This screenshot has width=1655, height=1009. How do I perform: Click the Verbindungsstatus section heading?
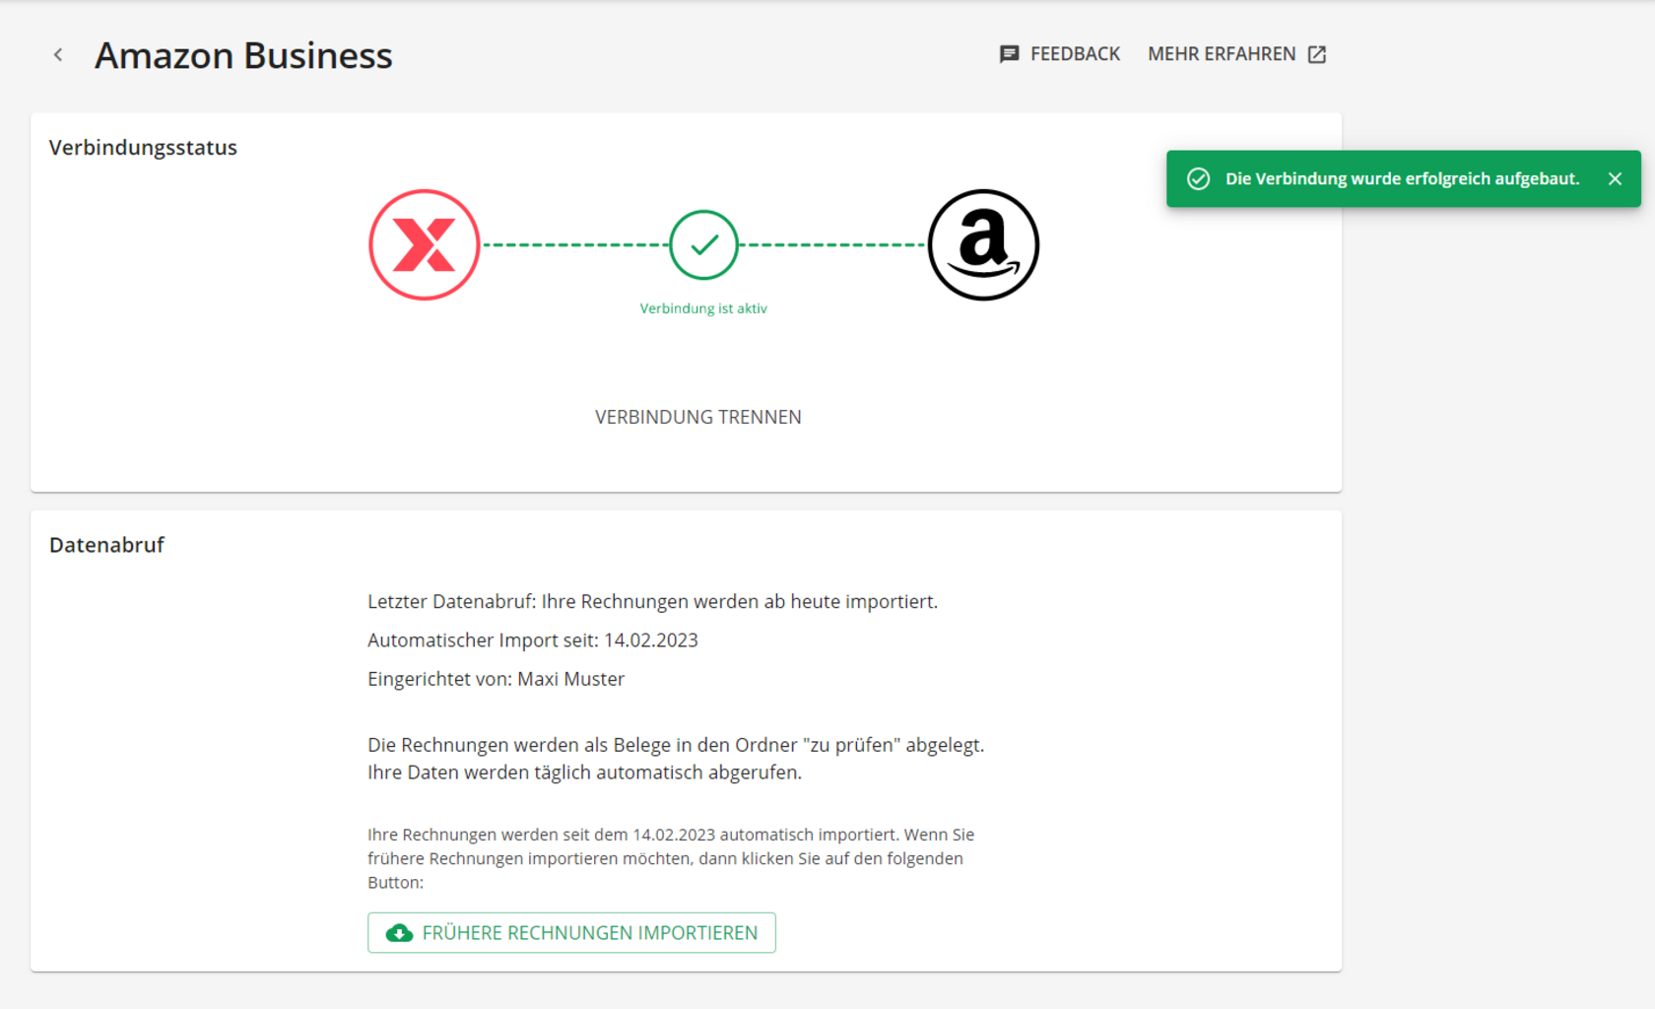(143, 148)
